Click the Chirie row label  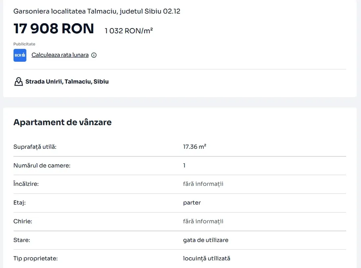click(23, 221)
